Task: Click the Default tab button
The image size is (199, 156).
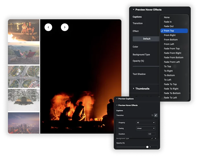Action: pyautogui.click(x=146, y=39)
